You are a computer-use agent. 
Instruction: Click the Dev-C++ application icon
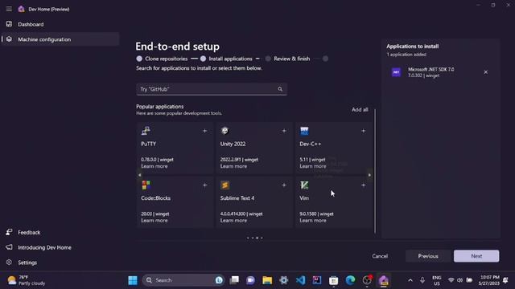tap(304, 131)
